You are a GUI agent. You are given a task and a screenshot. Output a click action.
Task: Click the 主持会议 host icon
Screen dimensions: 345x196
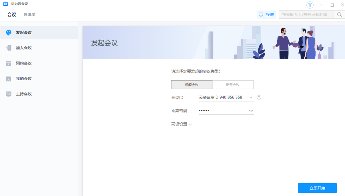tap(8, 94)
